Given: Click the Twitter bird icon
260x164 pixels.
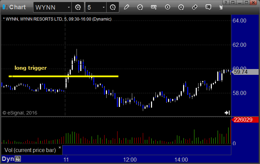Looking at the screenshot, I should [221, 7].
